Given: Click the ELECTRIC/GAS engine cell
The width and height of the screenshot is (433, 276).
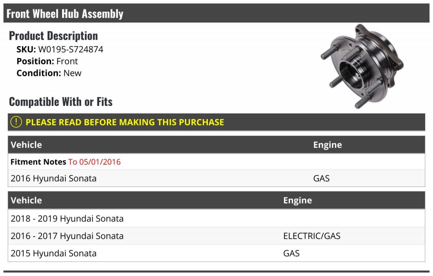Looking at the screenshot, I should coord(312,236).
